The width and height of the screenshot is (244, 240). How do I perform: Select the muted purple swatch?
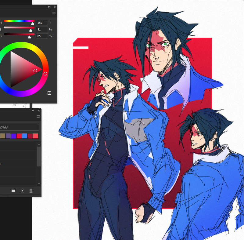tap(8, 136)
